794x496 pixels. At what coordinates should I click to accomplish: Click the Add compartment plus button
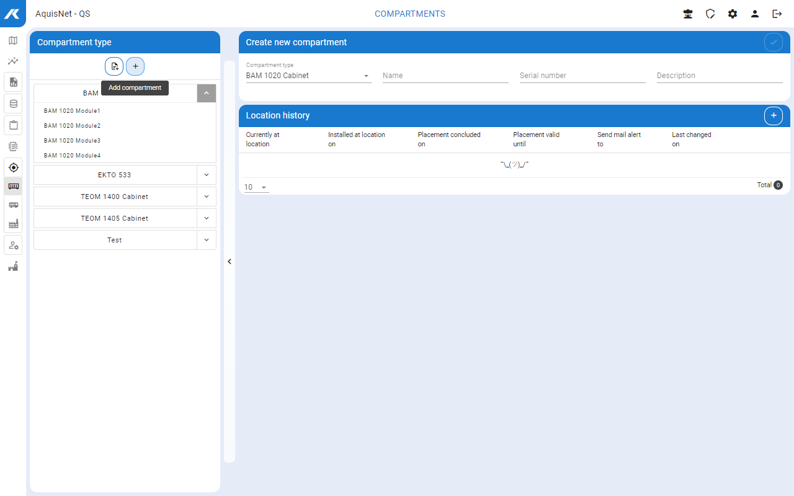[x=135, y=66]
